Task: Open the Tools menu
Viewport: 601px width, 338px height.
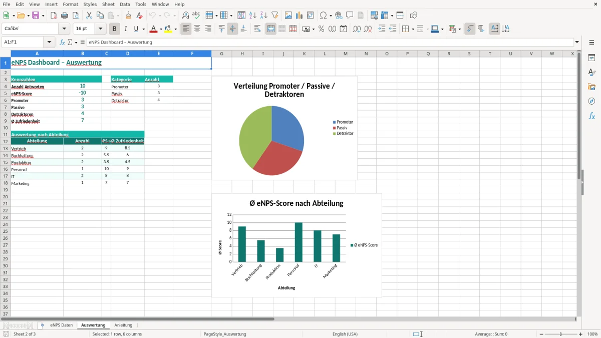Action: (141, 4)
